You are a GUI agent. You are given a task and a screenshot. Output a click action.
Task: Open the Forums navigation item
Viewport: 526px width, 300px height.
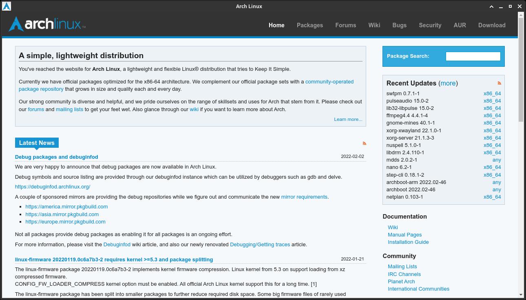(x=346, y=25)
